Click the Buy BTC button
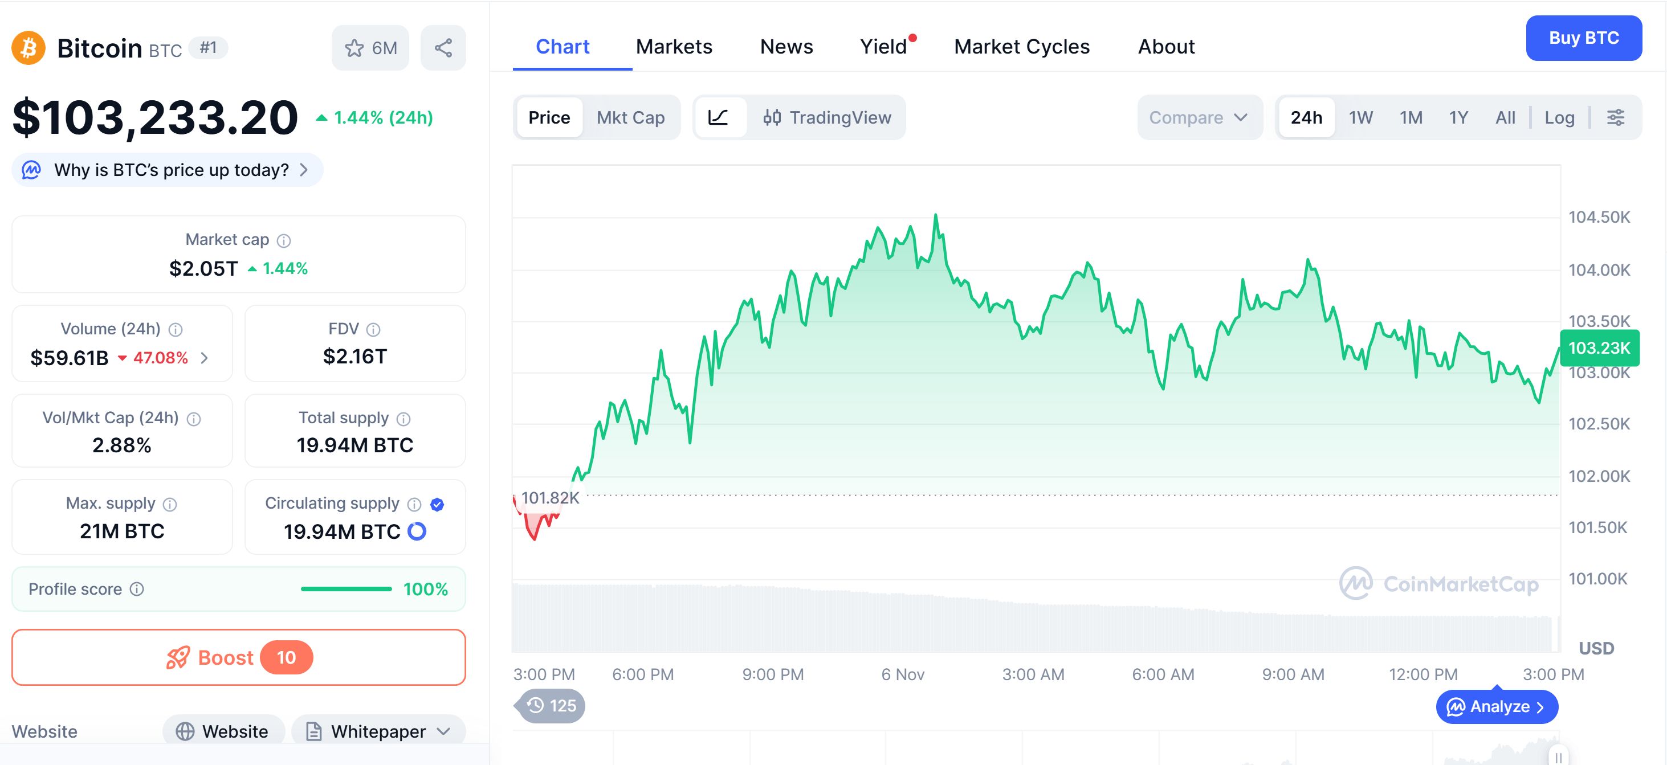 [1583, 38]
